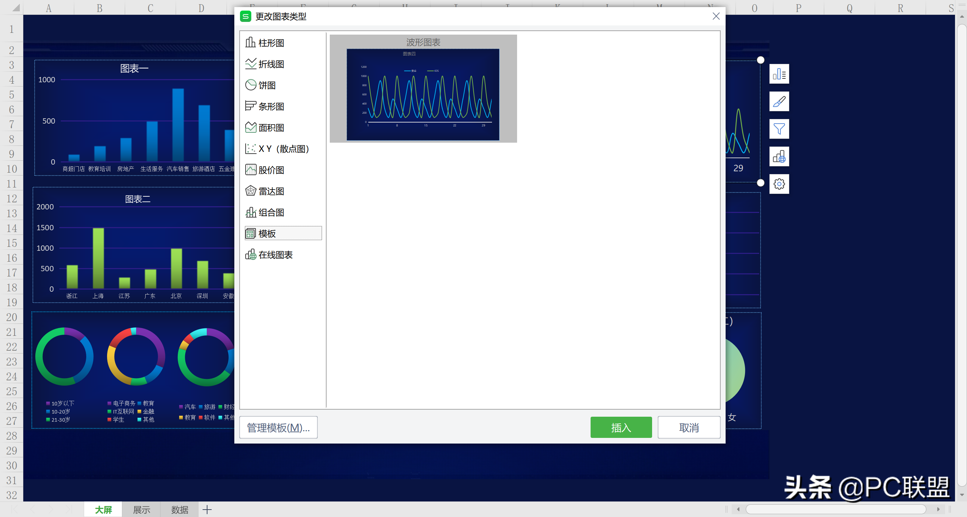Open the chart style brush button
Viewport: 967px width, 517px height.
click(779, 101)
